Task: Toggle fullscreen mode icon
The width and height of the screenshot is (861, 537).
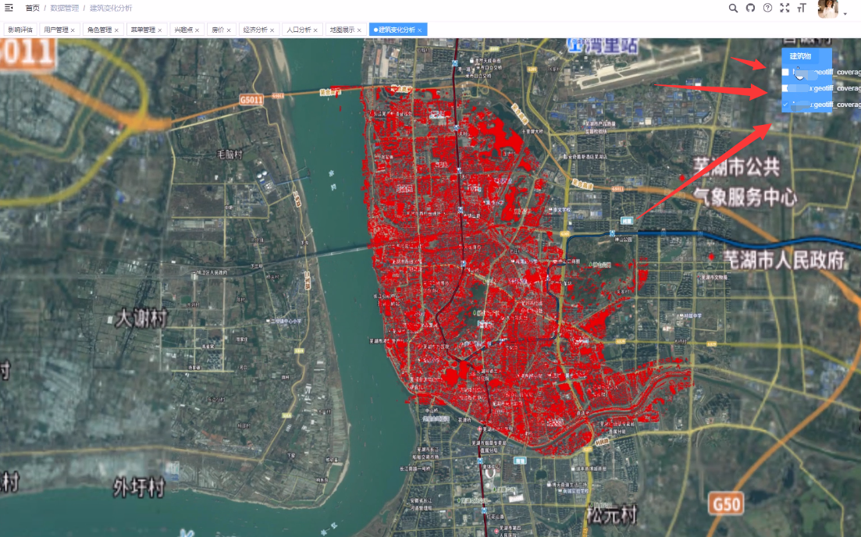Action: [785, 8]
